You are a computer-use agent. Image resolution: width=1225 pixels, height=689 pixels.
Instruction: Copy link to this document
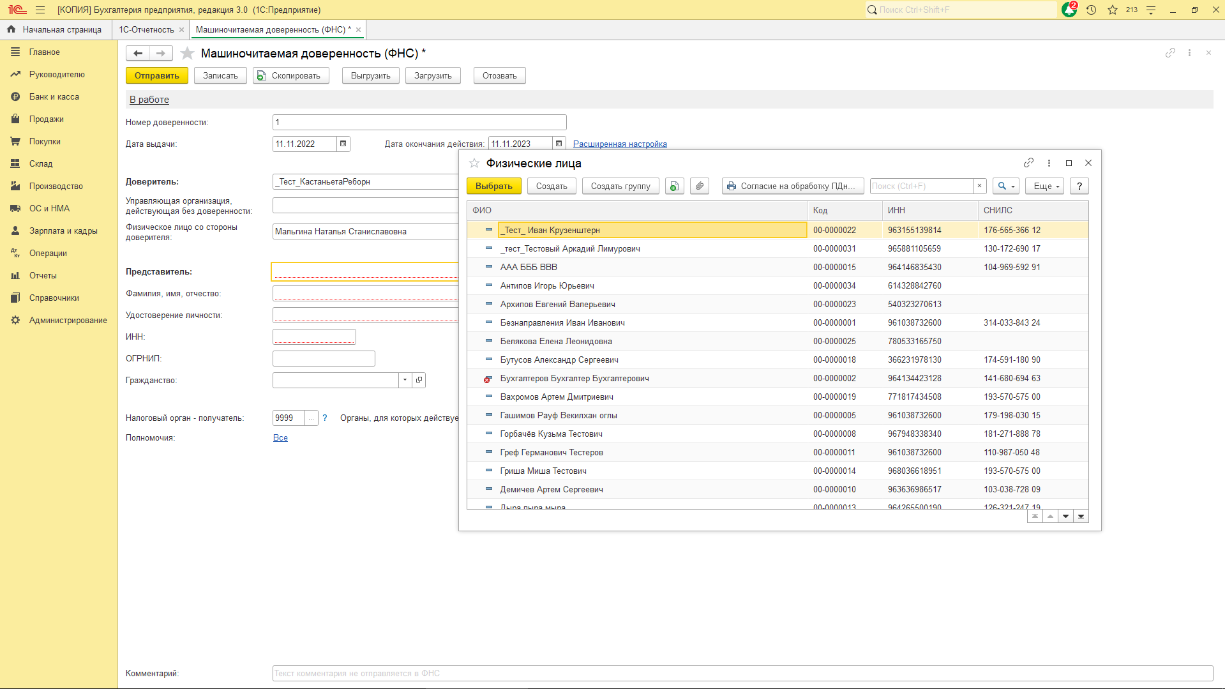(1170, 53)
